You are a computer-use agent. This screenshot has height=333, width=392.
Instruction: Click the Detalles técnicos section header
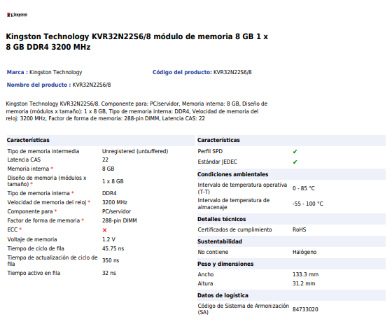291,219
